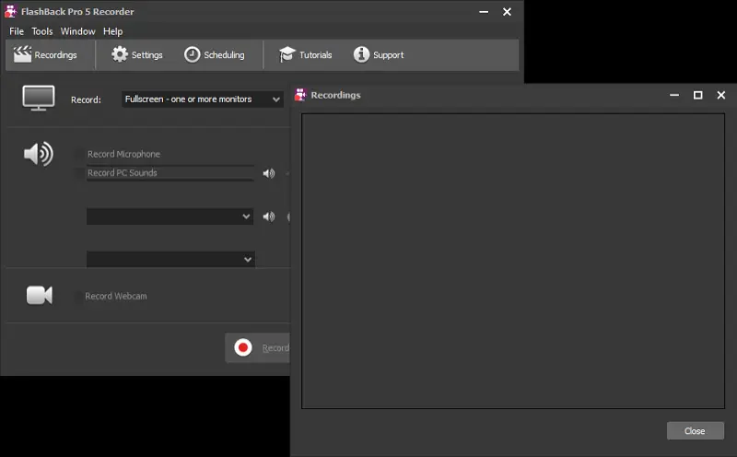Click the large loudspeaker audio icon
Image resolution: width=737 pixels, height=457 pixels.
tap(39, 154)
